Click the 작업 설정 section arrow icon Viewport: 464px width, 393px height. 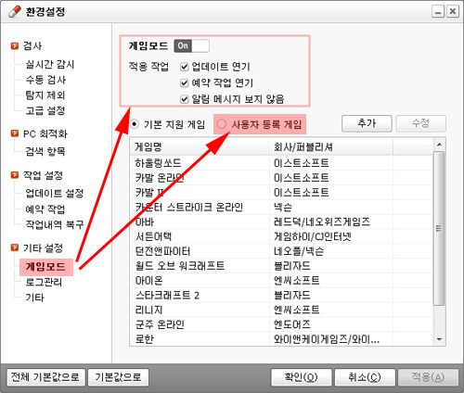[x=14, y=175]
